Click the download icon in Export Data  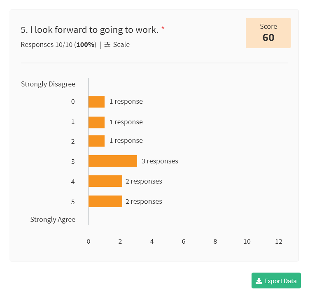tap(259, 281)
